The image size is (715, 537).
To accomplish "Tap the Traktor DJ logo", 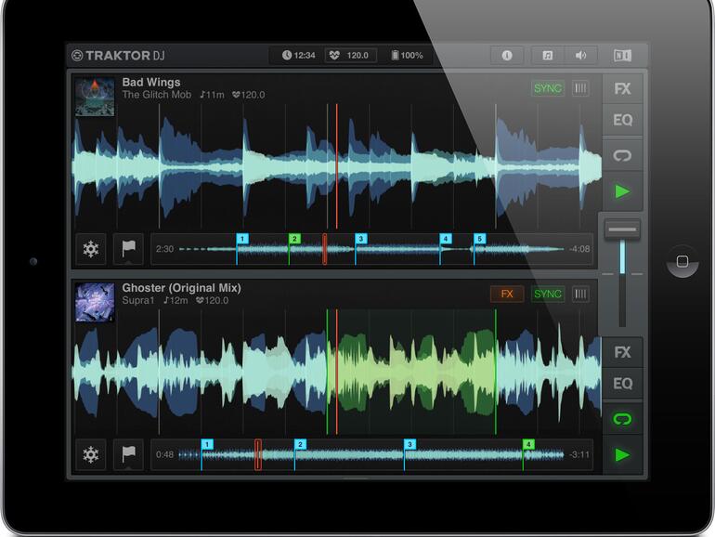I will (118, 56).
